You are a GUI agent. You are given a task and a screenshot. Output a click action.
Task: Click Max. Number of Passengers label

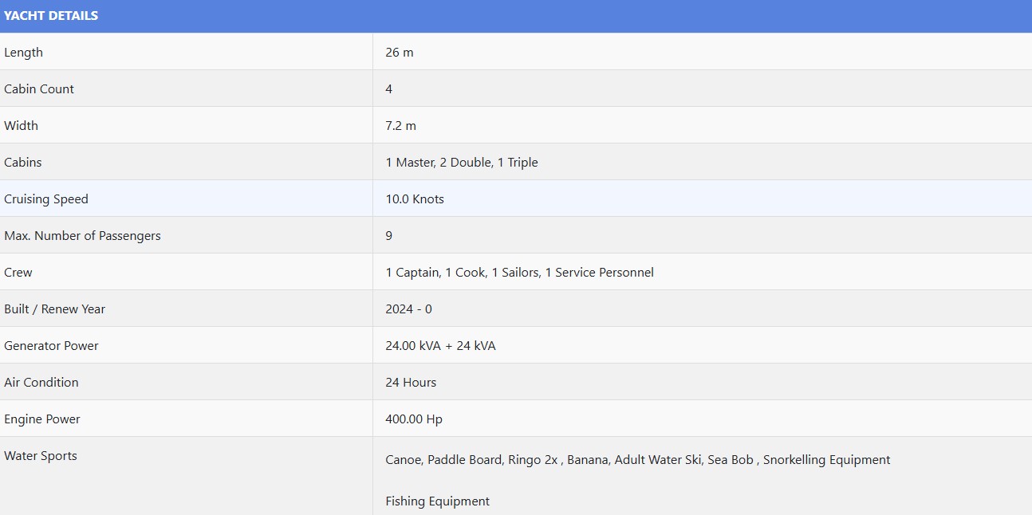coord(82,236)
